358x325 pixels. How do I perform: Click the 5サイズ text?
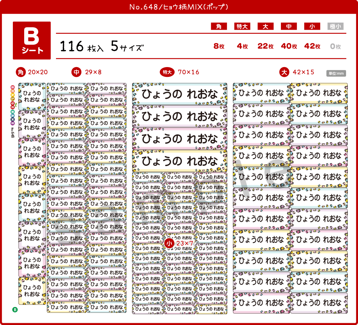(127, 46)
